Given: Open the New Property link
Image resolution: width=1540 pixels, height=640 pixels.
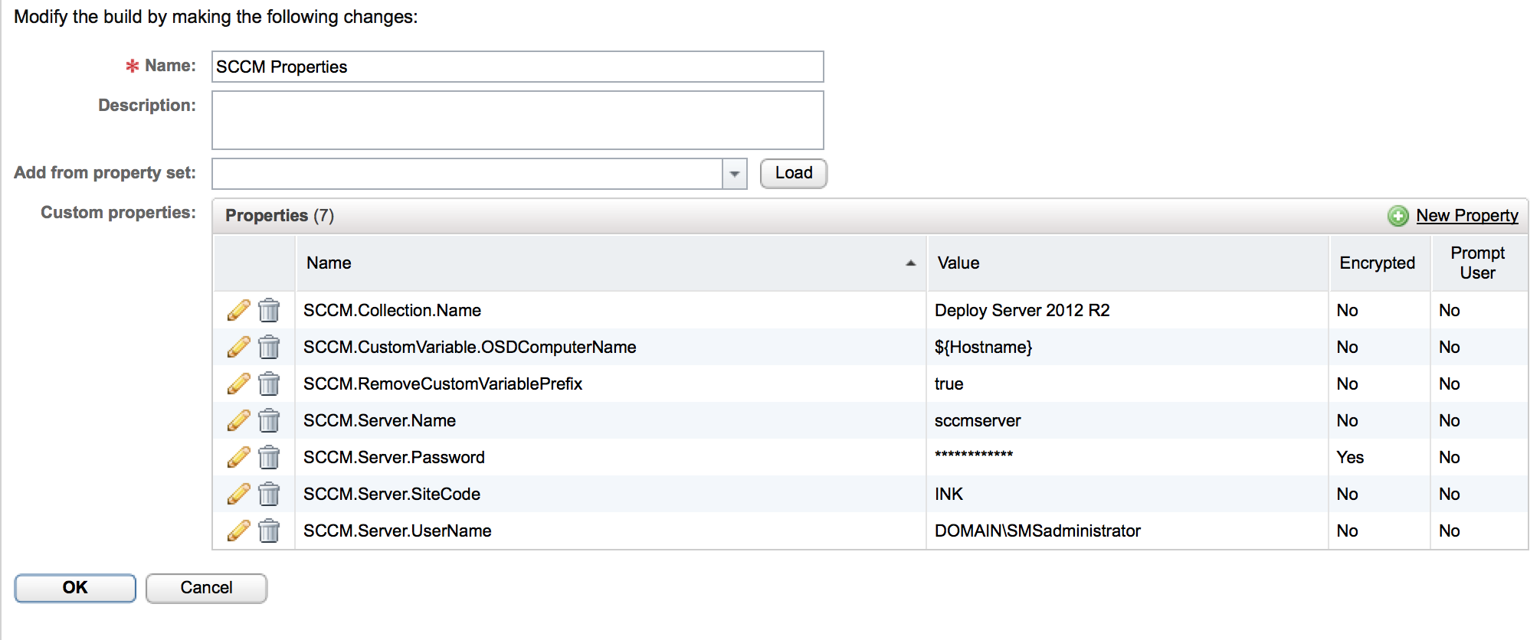Looking at the screenshot, I should pos(1466,216).
